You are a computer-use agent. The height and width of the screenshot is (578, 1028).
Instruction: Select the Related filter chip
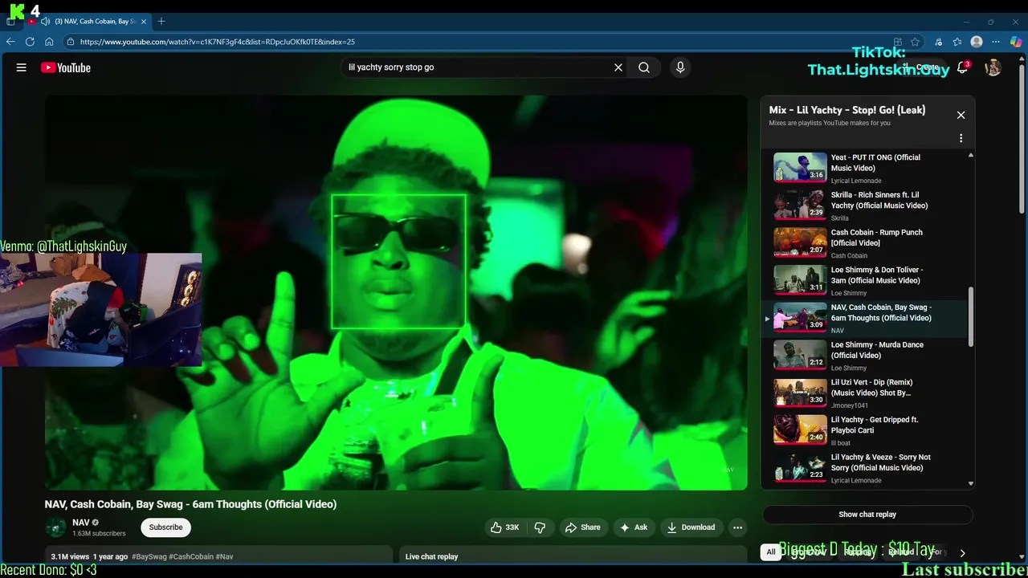coord(901,552)
